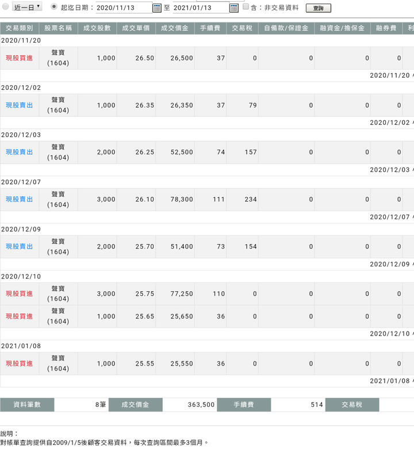Viewport: 414px width, 461px height.
Task: Click 現股買進 in the 25.55 price row
Action: 20,364
